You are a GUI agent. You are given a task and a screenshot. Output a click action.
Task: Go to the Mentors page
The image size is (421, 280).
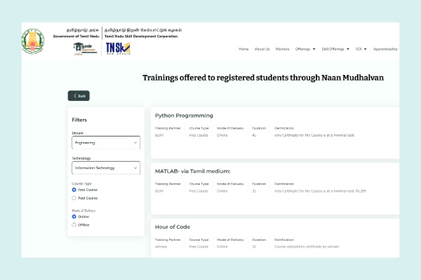[x=282, y=49]
